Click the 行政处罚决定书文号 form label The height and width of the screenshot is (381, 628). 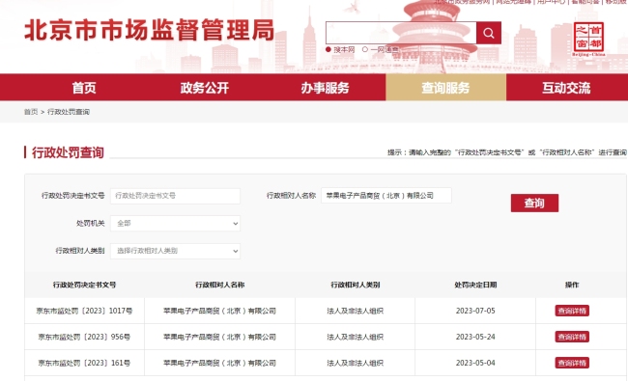[72, 196]
